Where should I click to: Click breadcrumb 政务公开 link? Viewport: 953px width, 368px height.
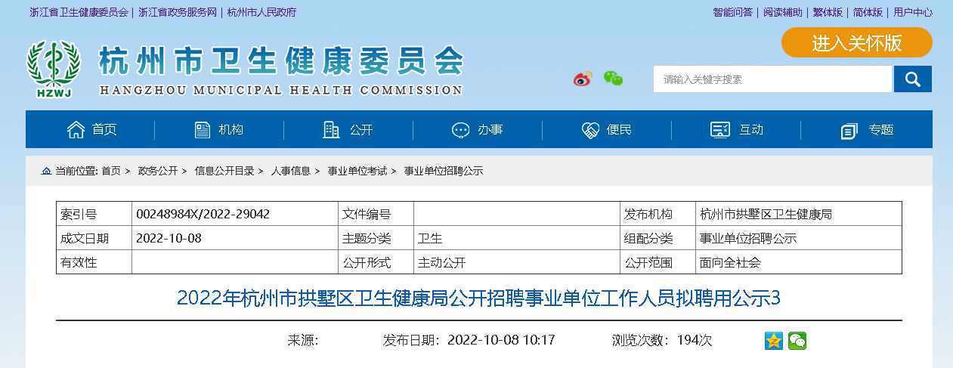[x=157, y=172]
